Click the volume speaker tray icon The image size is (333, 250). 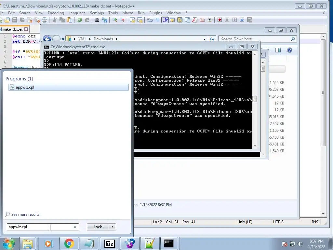(x=300, y=244)
